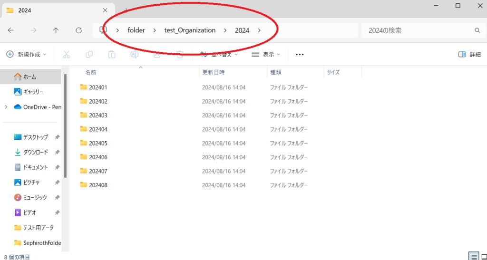The width and height of the screenshot is (487, 260).
Task: Open Downloads (ダウンロード) in the sidebar
Action: point(30,152)
